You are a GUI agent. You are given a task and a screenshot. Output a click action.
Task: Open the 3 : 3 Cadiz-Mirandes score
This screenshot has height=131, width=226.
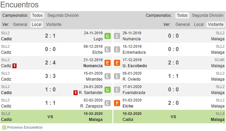pyautogui.click(x=50, y=76)
